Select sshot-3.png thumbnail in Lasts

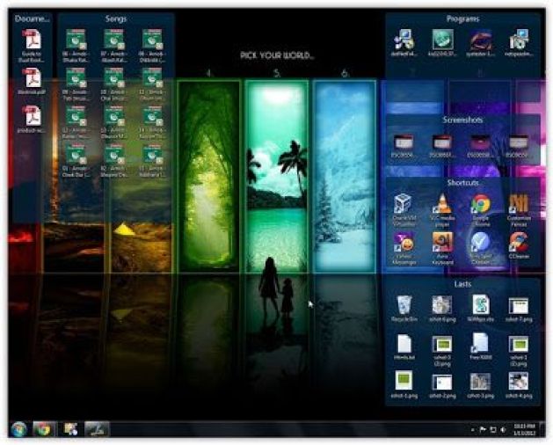[480, 385]
